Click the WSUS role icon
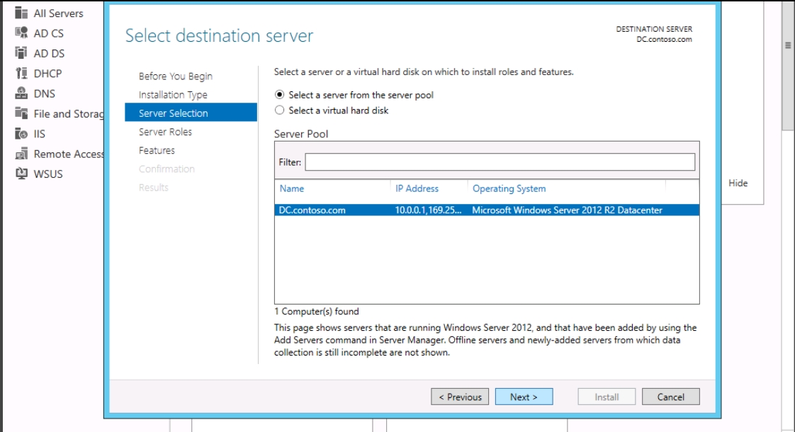 [21, 174]
